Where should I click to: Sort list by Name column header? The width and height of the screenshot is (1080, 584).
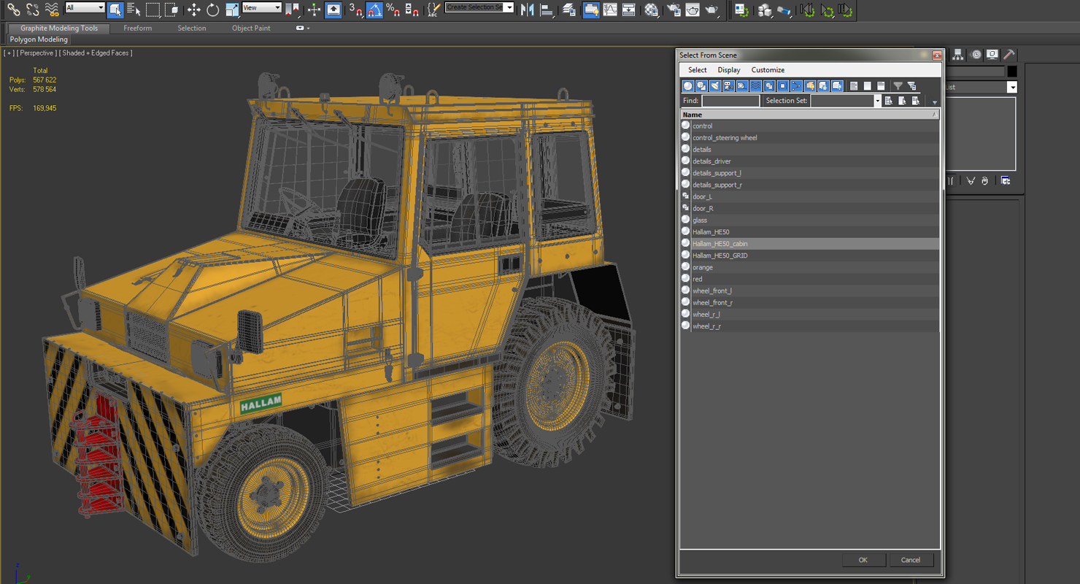[809, 115]
